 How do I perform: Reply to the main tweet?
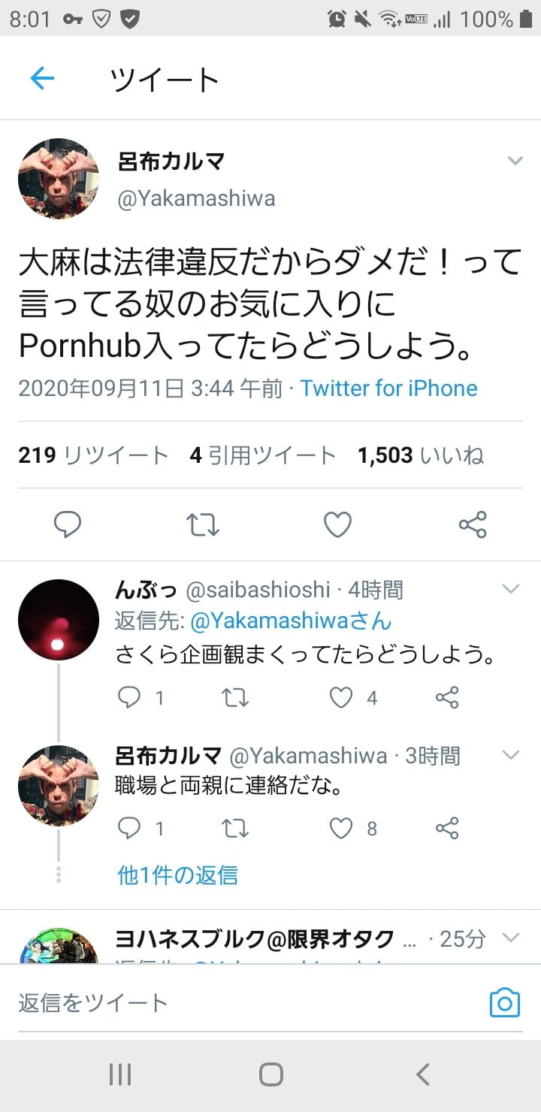pyautogui.click(x=68, y=524)
